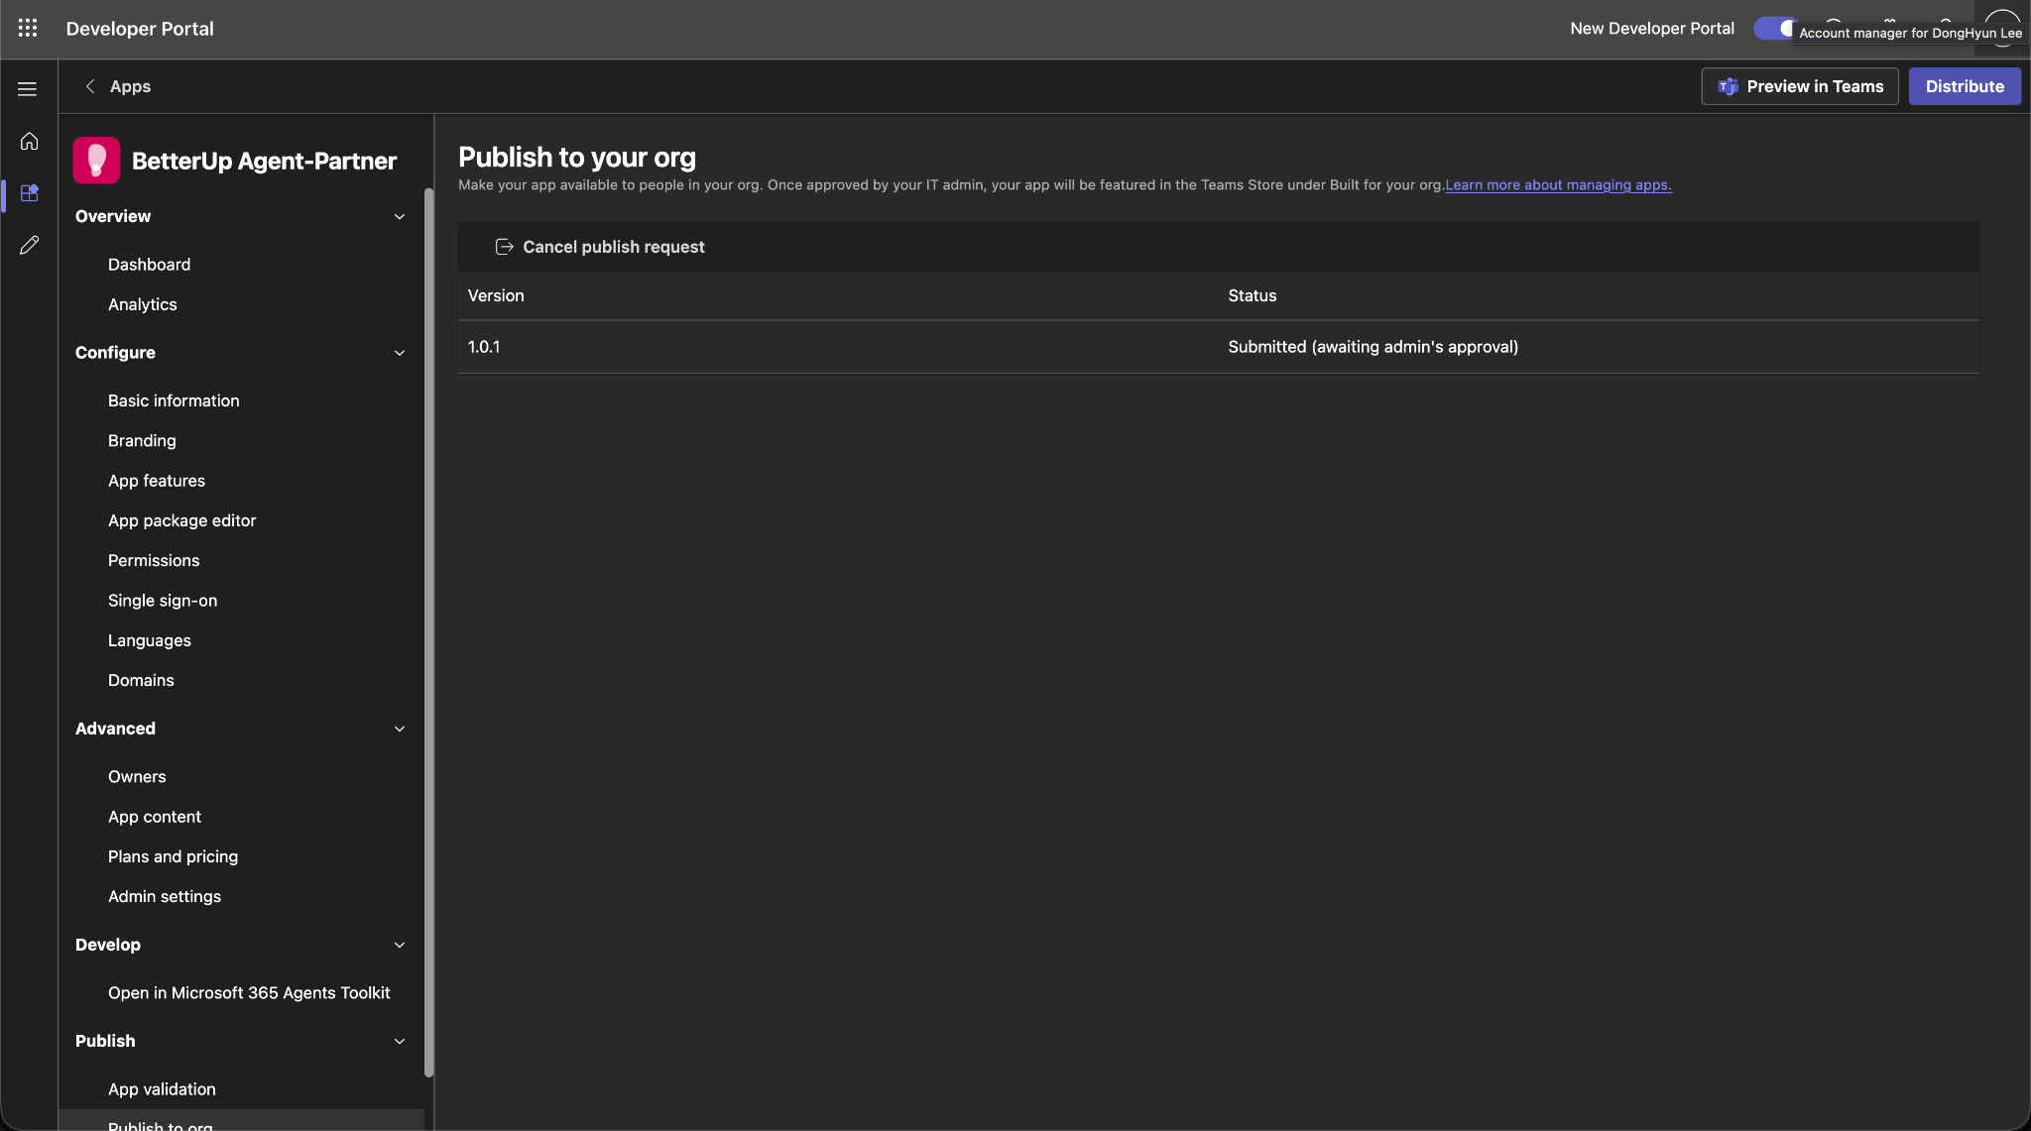Screen dimensions: 2031x1131
Task: Click the BetterUp Agent-Partner app logo
Action: coord(96,161)
